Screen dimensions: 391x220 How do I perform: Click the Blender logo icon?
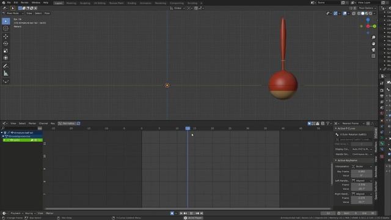click(x=4, y=2)
